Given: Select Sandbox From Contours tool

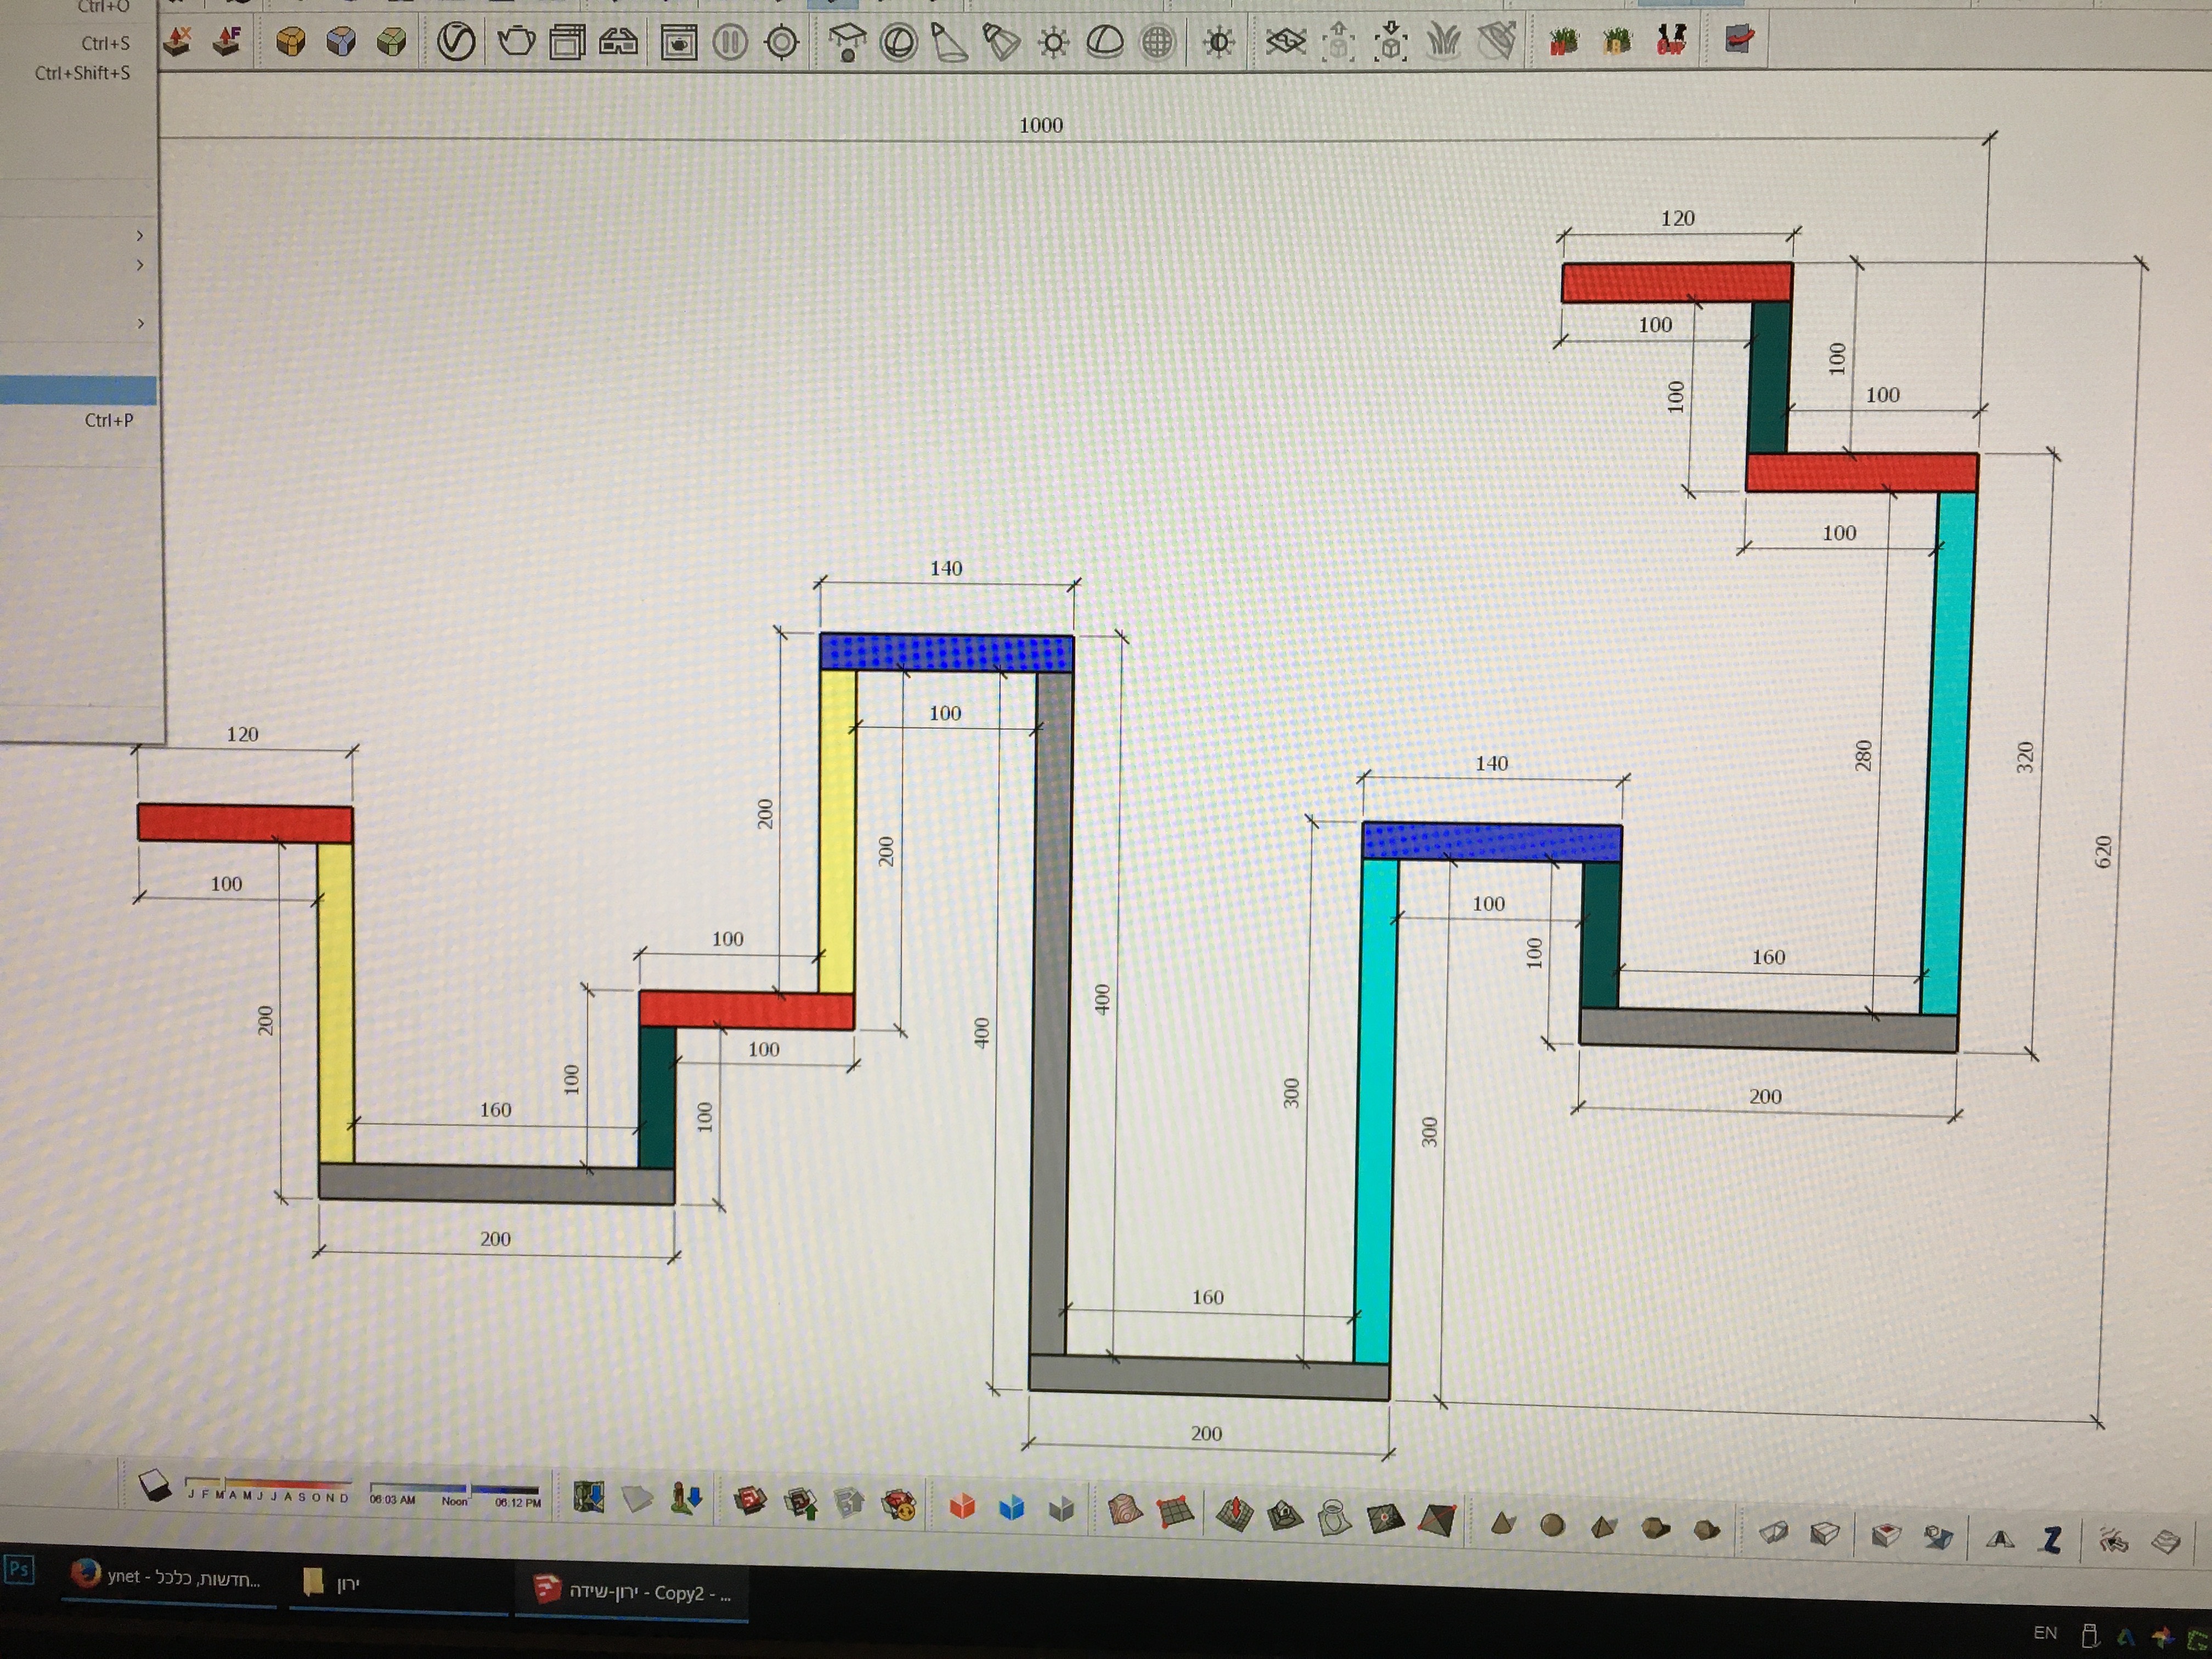Looking at the screenshot, I should pyautogui.click(x=1125, y=1509).
